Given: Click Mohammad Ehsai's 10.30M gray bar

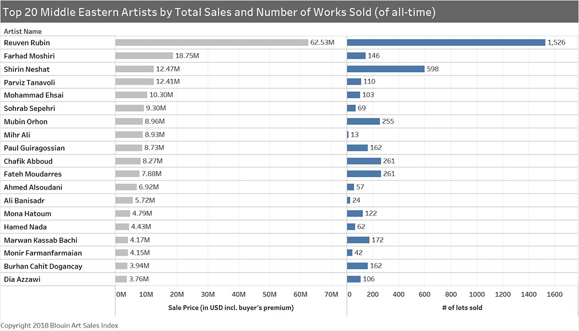Looking at the screenshot, I should 131,95.
